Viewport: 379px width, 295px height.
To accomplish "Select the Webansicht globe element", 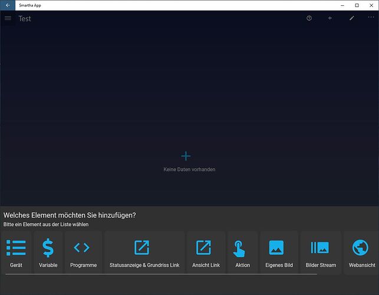I will [x=361, y=253].
